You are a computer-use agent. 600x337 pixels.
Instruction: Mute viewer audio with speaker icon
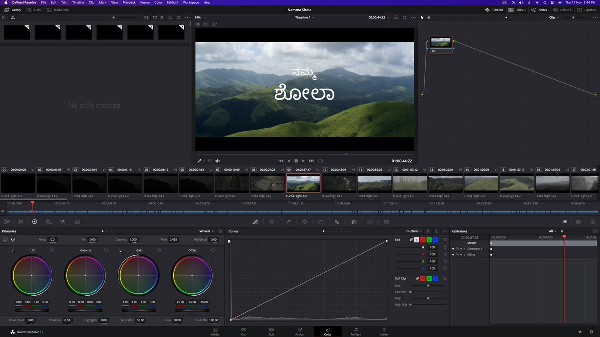(x=217, y=161)
